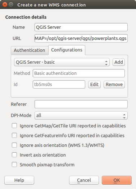Open the DPI-Mode dropdown set to all
This screenshot has height=189, width=136.
click(81, 116)
